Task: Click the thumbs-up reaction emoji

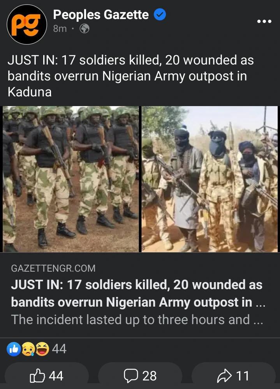Action: (14, 349)
